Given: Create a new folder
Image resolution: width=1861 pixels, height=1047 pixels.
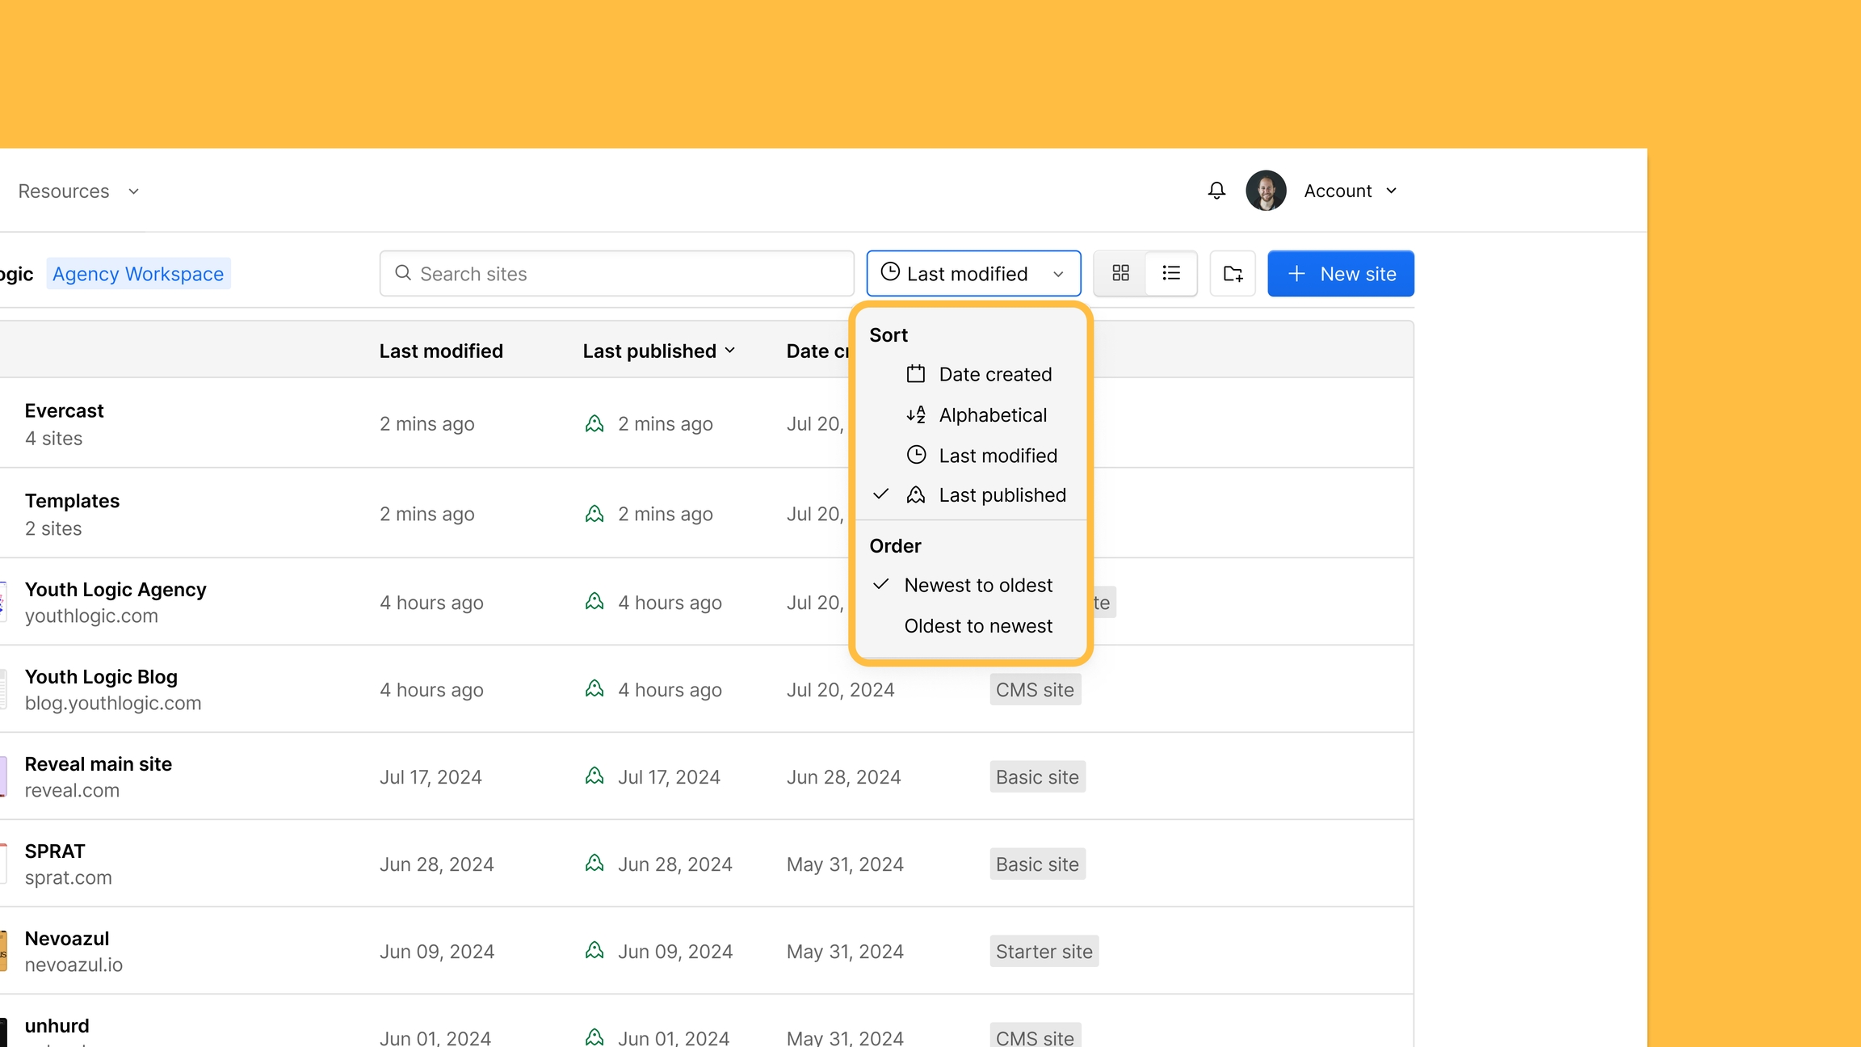Looking at the screenshot, I should click(x=1232, y=273).
